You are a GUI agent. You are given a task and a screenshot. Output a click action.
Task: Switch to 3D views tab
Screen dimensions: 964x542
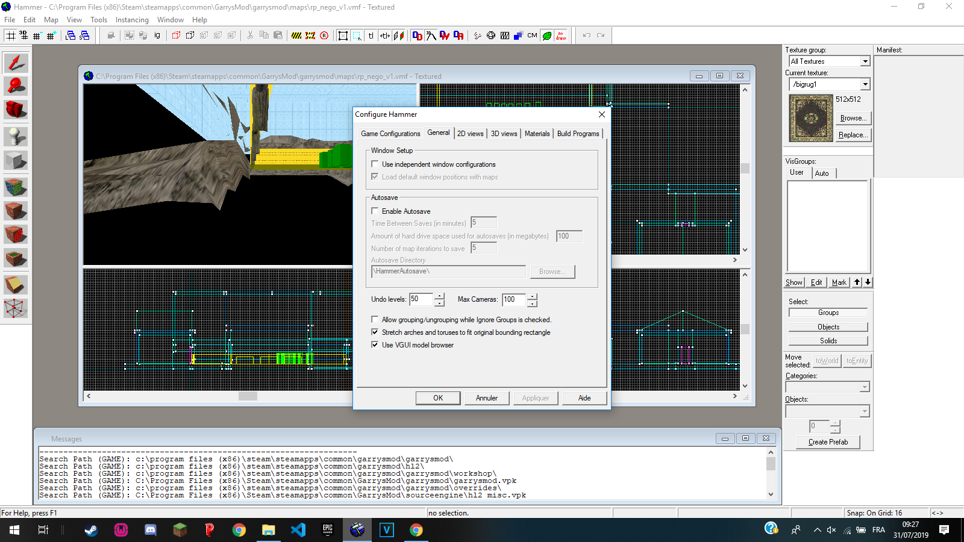click(504, 134)
